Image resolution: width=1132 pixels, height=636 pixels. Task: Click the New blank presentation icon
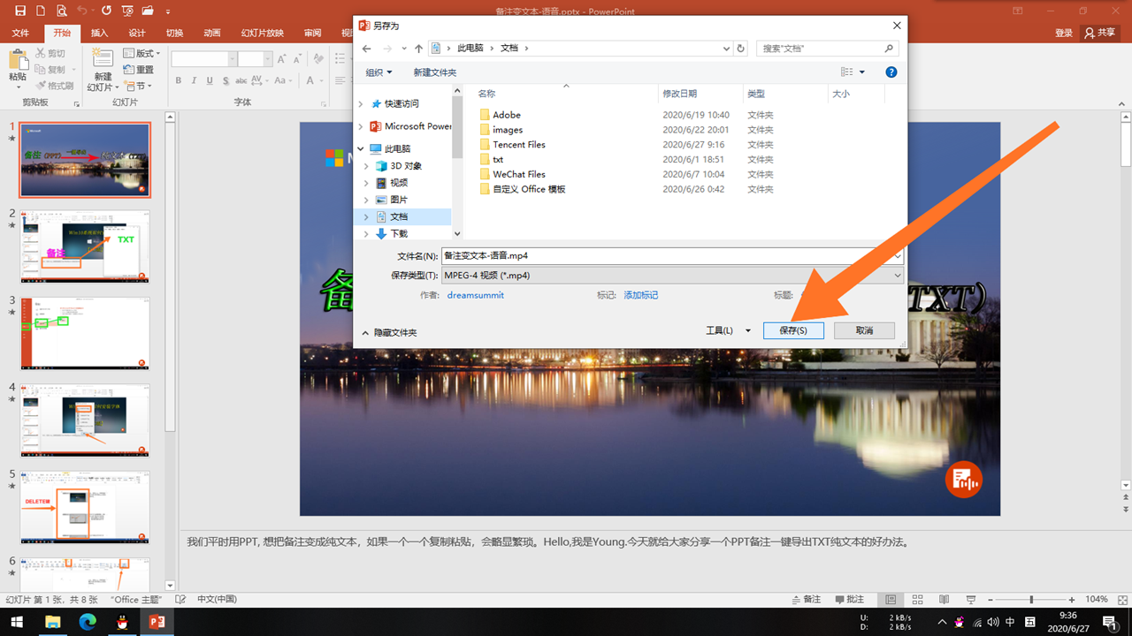41,11
